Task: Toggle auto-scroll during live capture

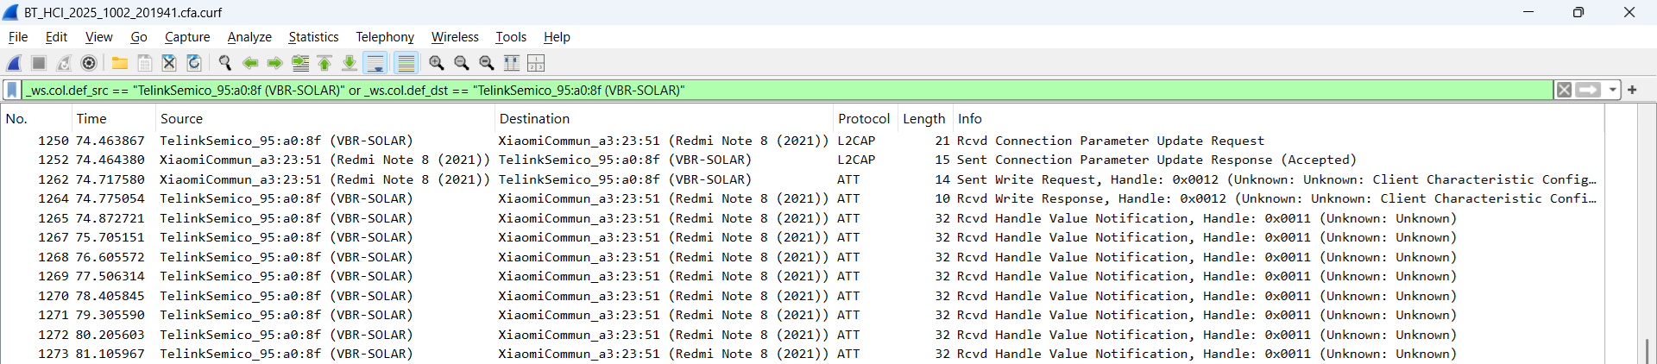Action: pyautogui.click(x=375, y=63)
